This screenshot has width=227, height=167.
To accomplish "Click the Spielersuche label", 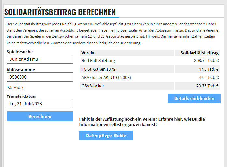I will [20, 52].
